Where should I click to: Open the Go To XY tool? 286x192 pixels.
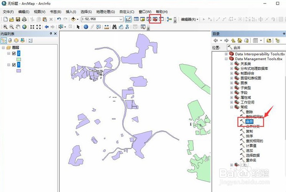pyautogui.click(x=127, y=27)
